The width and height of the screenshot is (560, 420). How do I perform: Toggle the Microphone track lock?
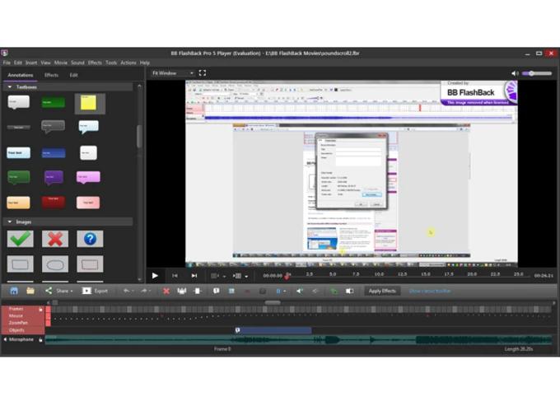pyautogui.click(x=40, y=339)
